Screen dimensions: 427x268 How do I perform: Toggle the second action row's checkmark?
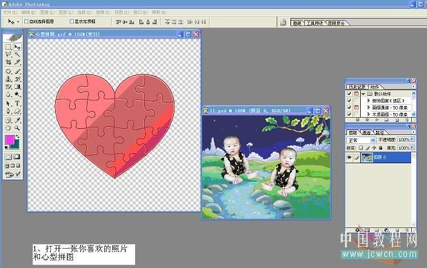point(349,101)
